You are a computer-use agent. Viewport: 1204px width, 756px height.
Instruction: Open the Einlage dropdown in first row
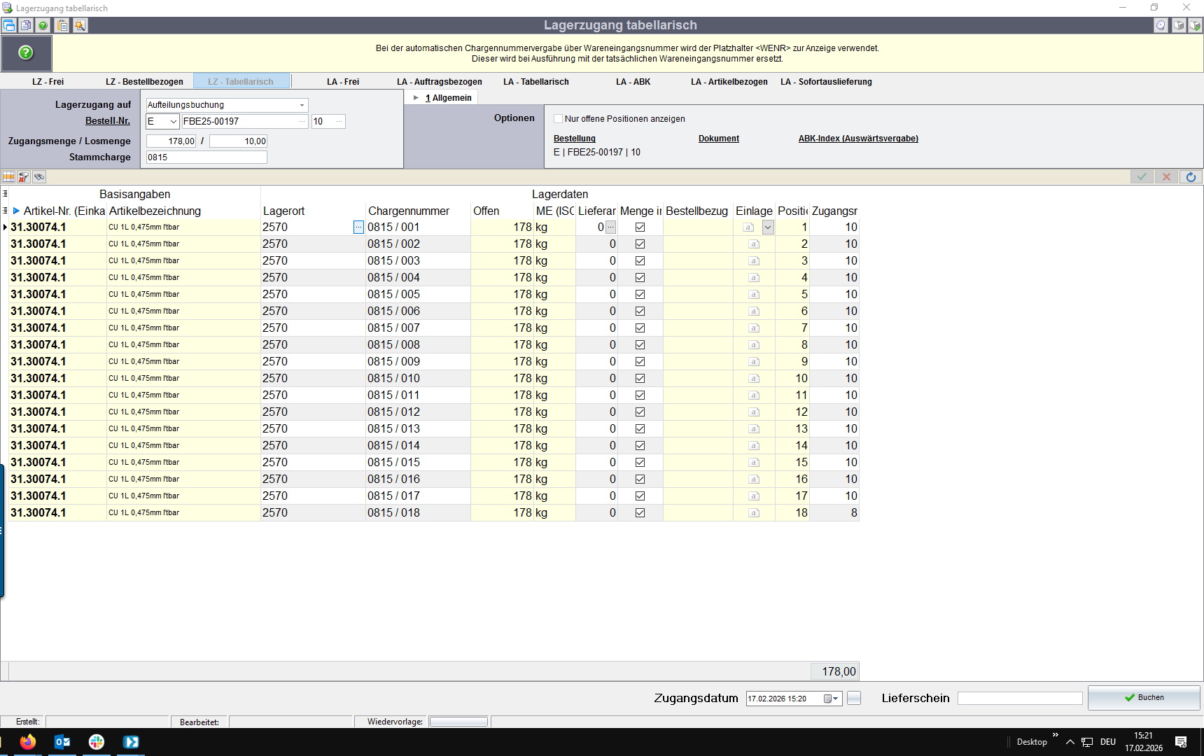768,227
